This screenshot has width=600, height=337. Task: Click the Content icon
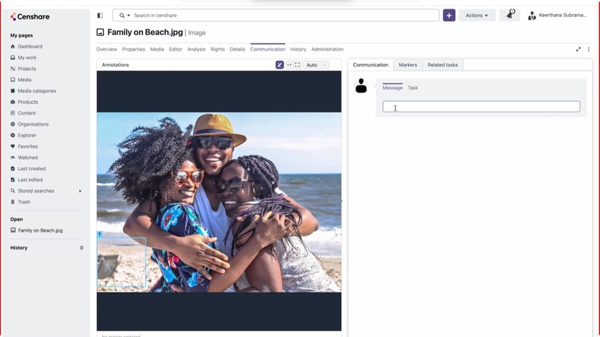[12, 113]
